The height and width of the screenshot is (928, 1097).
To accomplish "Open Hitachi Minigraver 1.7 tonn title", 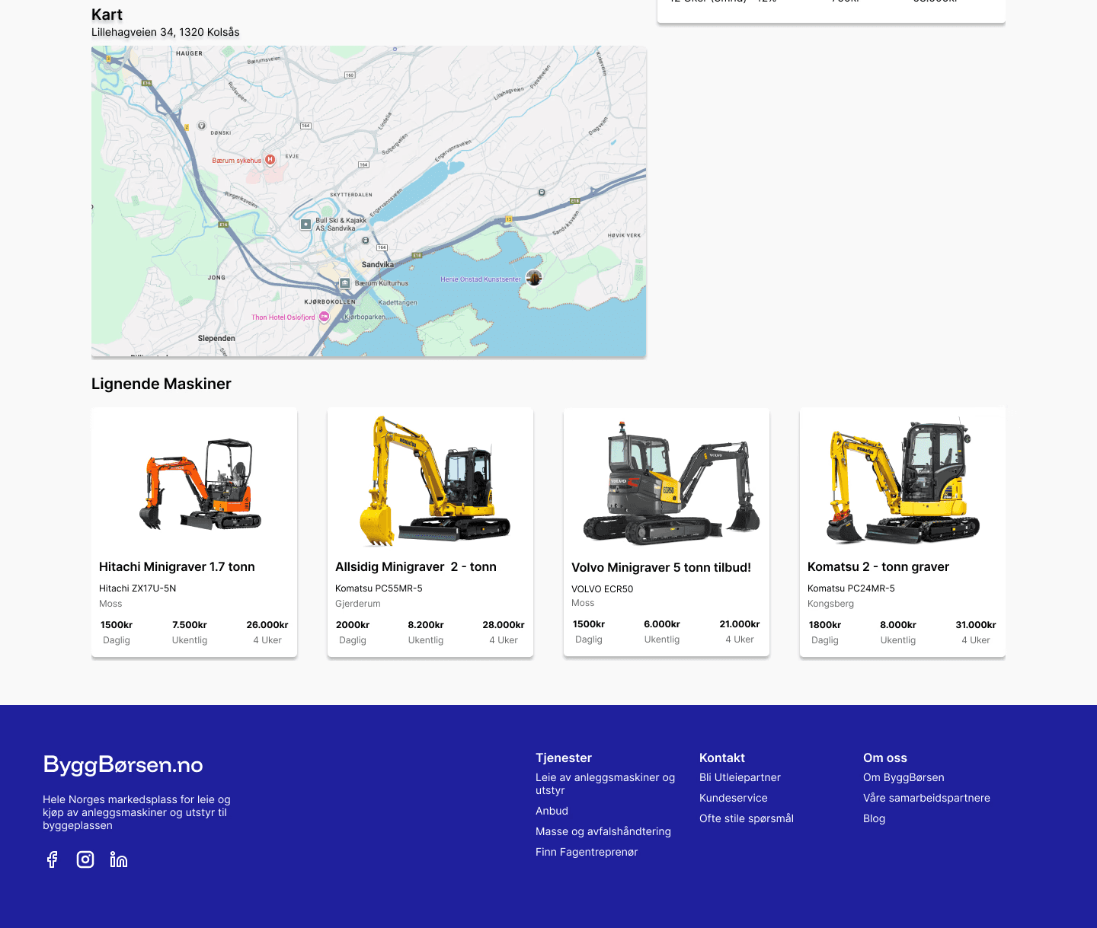I will (x=177, y=566).
